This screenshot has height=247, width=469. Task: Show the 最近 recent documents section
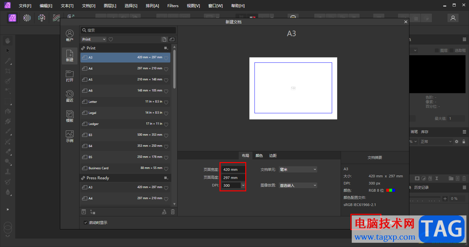tap(70, 96)
